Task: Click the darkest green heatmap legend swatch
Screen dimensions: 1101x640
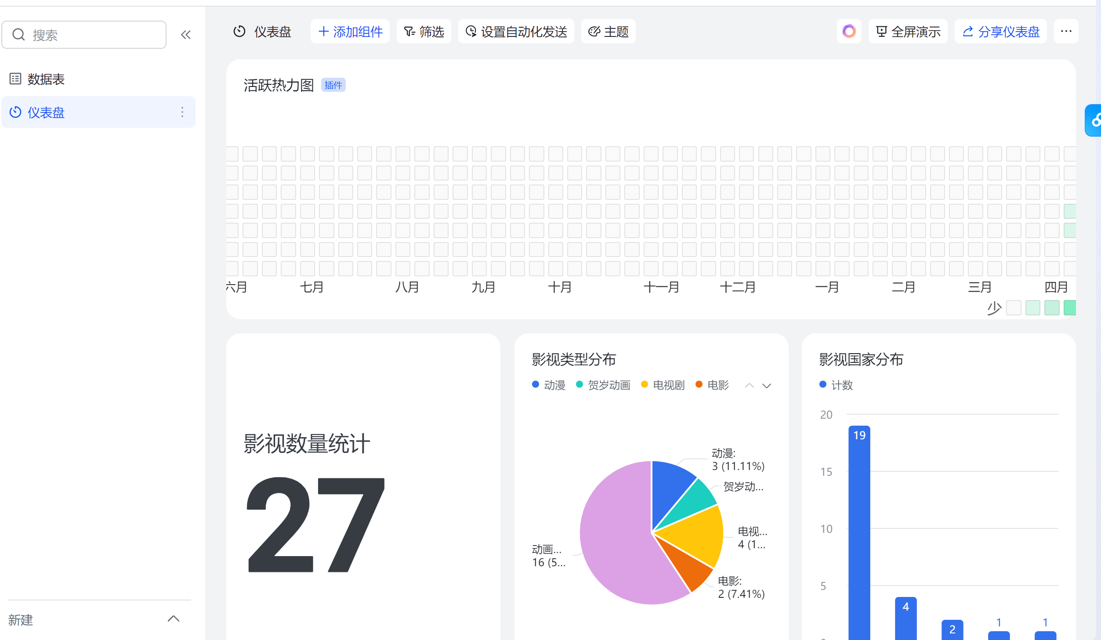Action: 1070,308
